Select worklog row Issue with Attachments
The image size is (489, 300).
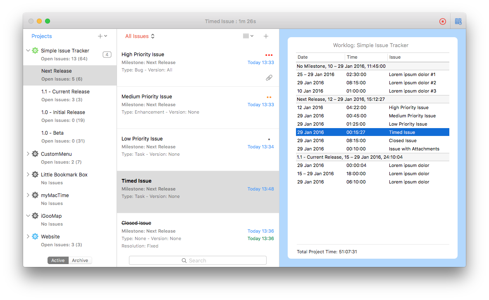[x=372, y=149]
